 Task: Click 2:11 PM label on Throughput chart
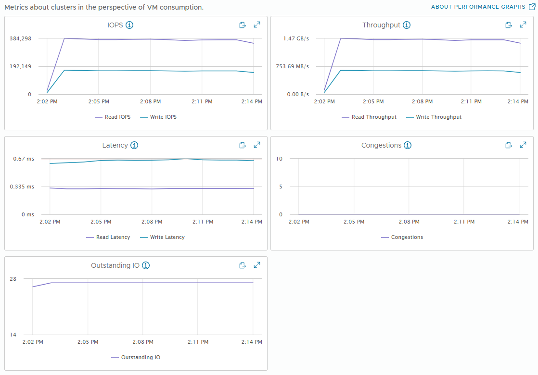pos(471,101)
